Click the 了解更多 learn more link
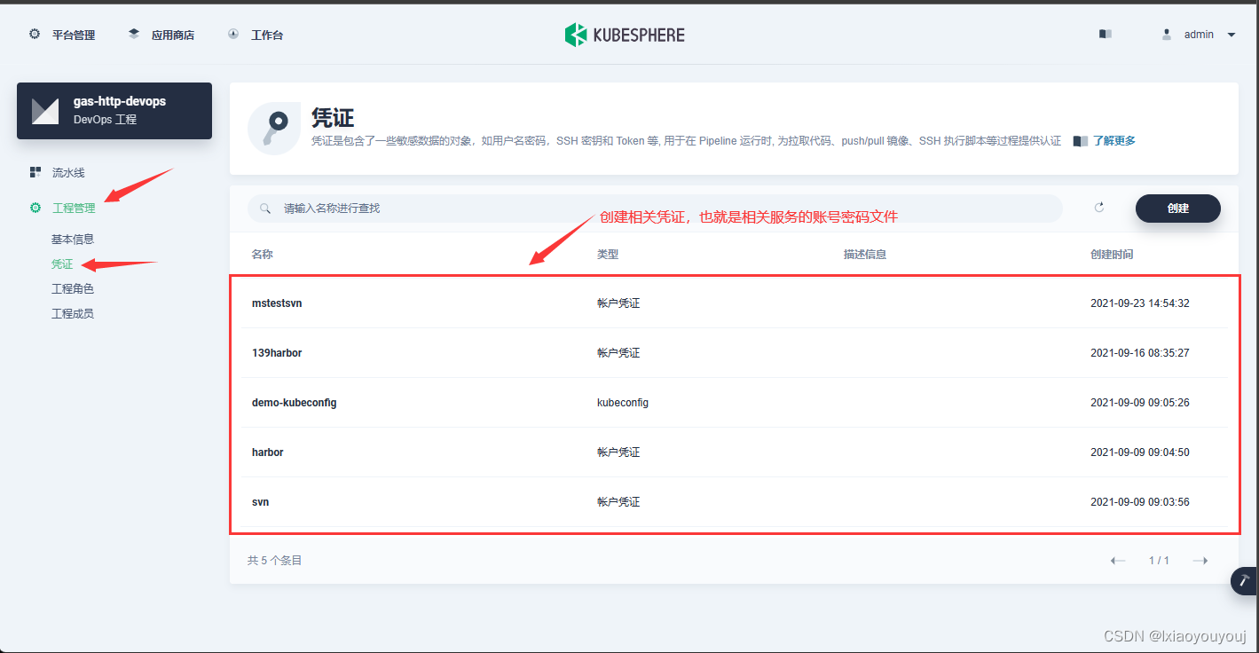1259x653 pixels. coord(1114,141)
